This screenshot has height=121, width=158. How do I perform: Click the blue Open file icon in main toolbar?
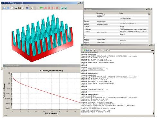(x=4, y=8)
